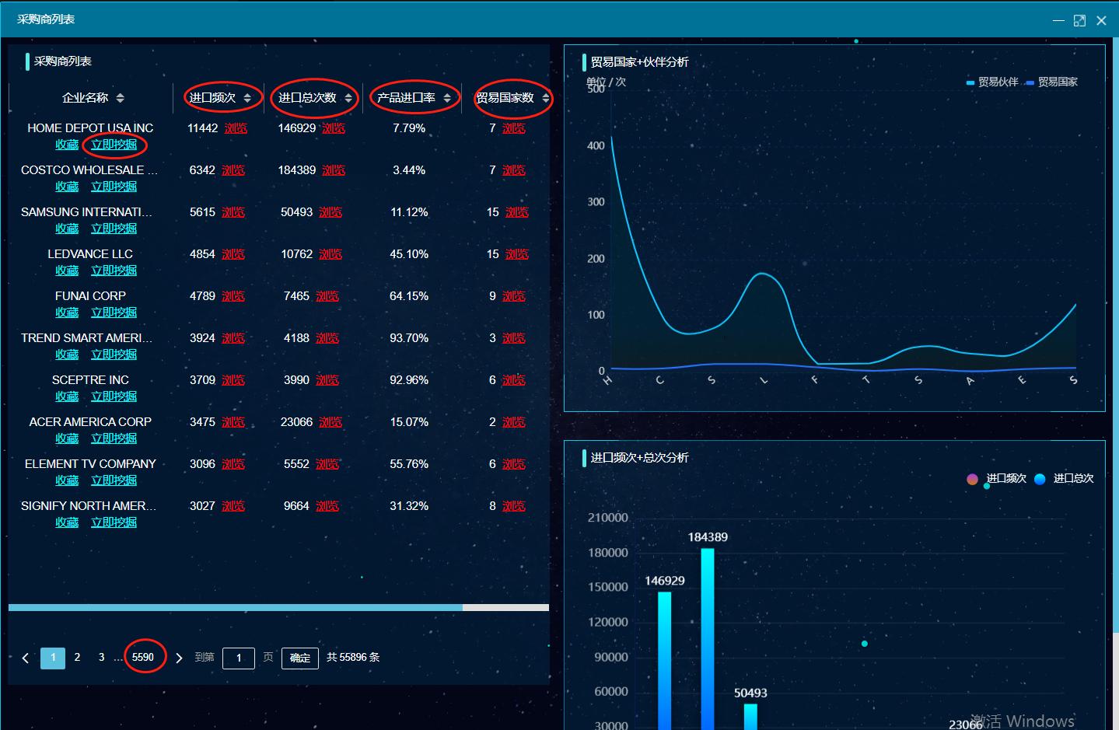This screenshot has height=730, width=1119.
Task: Go to next page with right chevron
Action: 179,658
